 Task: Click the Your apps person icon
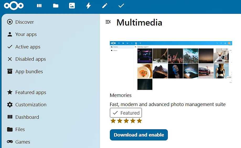tap(10, 34)
